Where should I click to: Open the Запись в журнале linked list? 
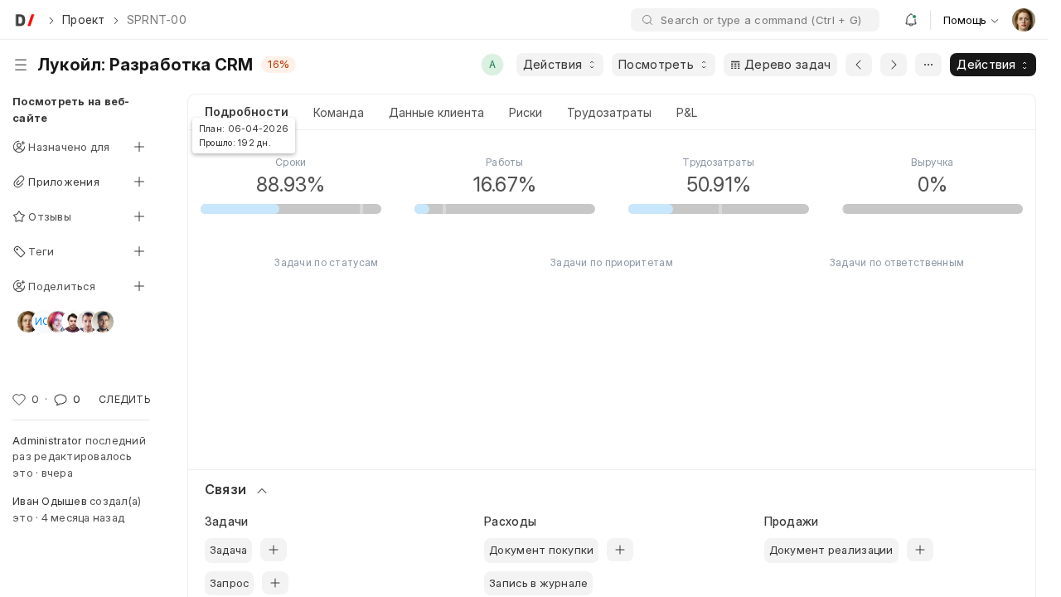coord(538,583)
